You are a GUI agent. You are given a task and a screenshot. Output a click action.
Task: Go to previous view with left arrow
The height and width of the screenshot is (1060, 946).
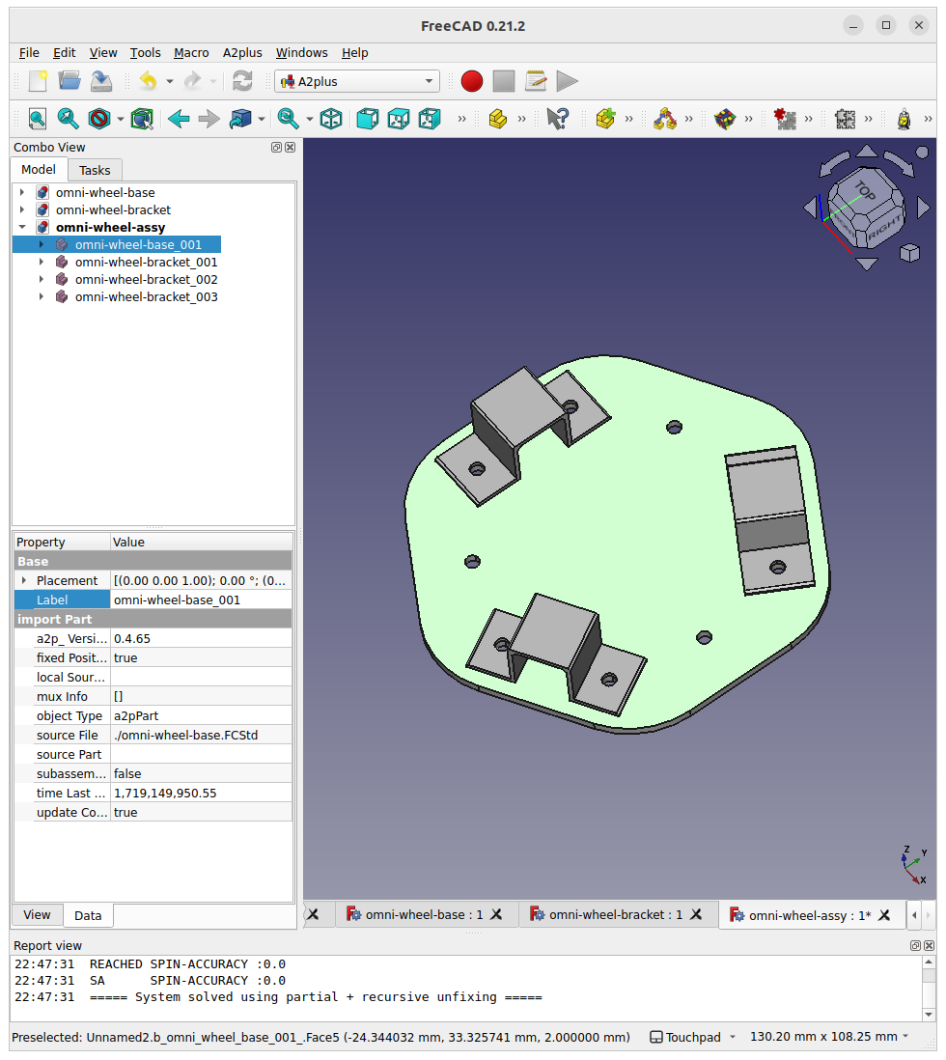(179, 119)
